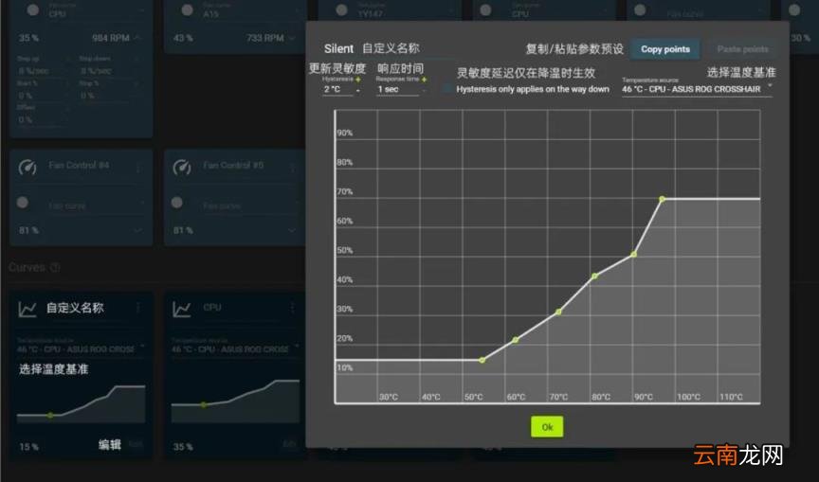This screenshot has width=819, height=482.
Task: Click the Hysteresis 2 °C value field
Action: tap(337, 90)
